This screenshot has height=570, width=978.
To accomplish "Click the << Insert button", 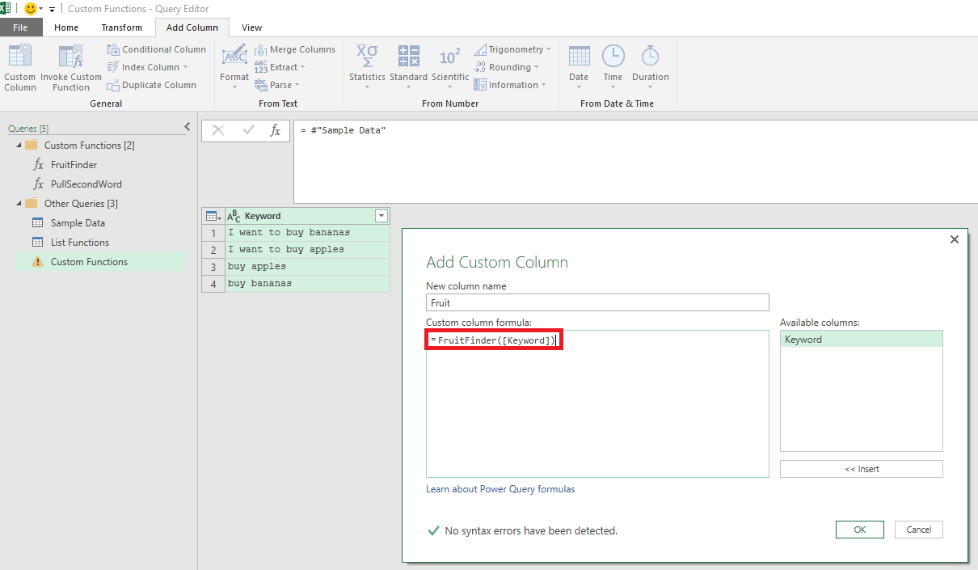I will click(x=861, y=469).
